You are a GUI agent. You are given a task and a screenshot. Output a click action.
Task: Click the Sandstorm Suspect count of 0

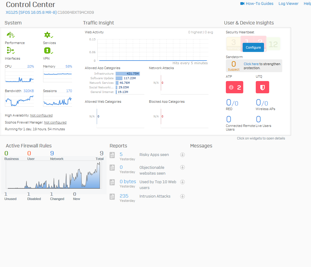pyautogui.click(x=234, y=64)
